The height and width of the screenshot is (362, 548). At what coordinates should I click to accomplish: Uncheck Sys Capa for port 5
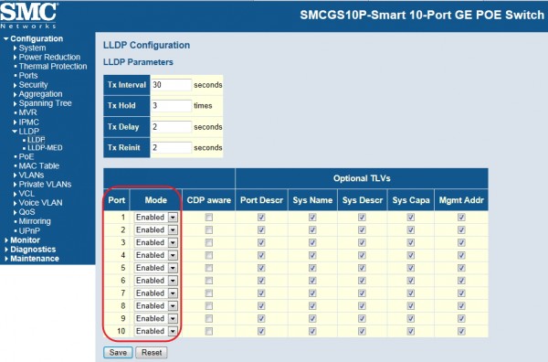pos(411,268)
